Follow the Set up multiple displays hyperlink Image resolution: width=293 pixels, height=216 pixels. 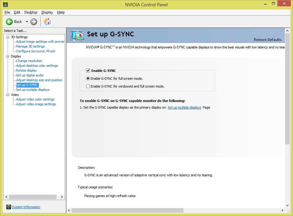184,107
